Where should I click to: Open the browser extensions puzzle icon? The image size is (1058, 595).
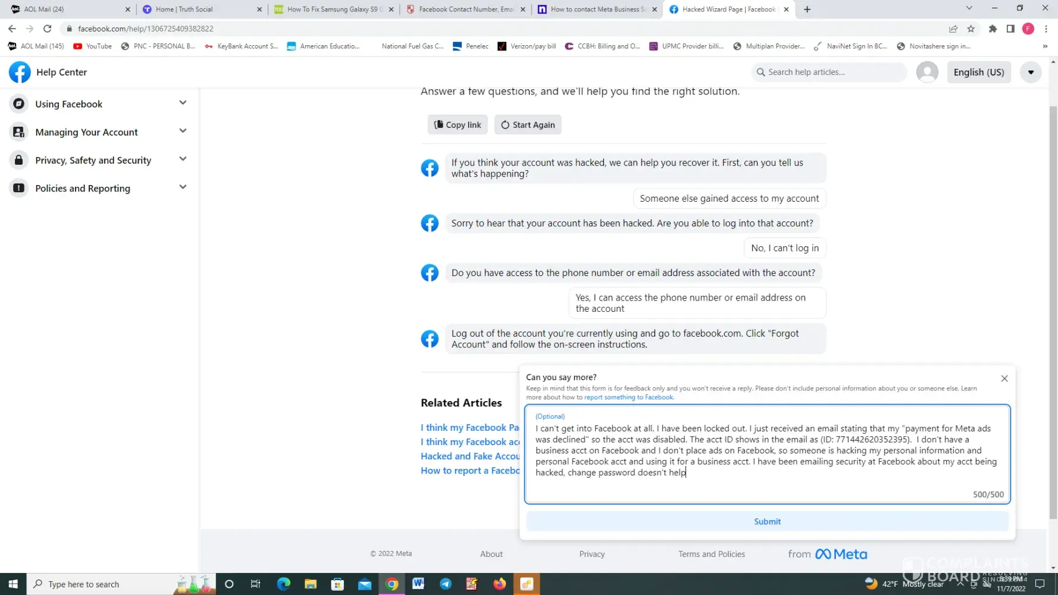993,29
